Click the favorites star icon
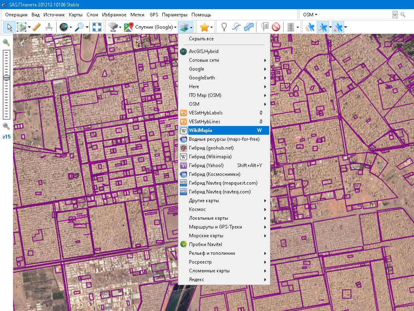 point(205,27)
